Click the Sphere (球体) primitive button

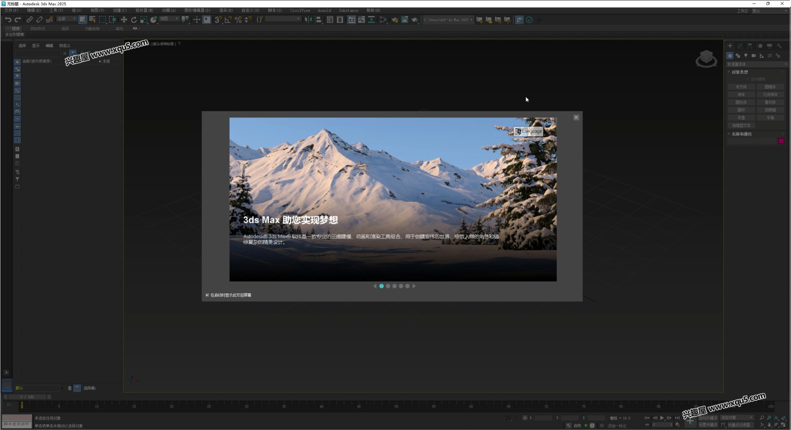pyautogui.click(x=741, y=95)
